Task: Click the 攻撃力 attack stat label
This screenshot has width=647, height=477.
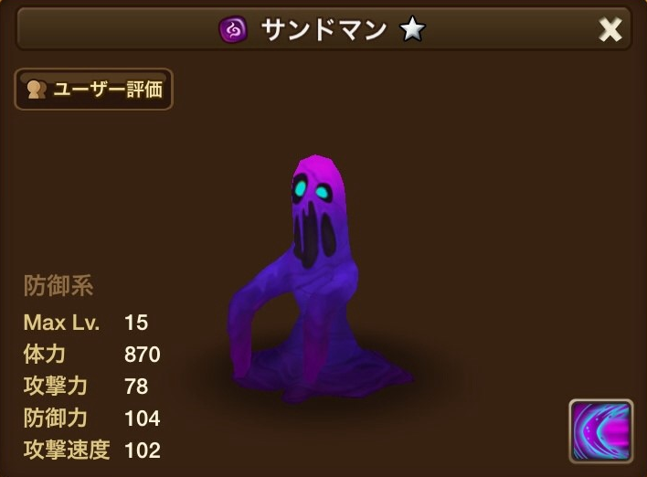Action: click(56, 386)
